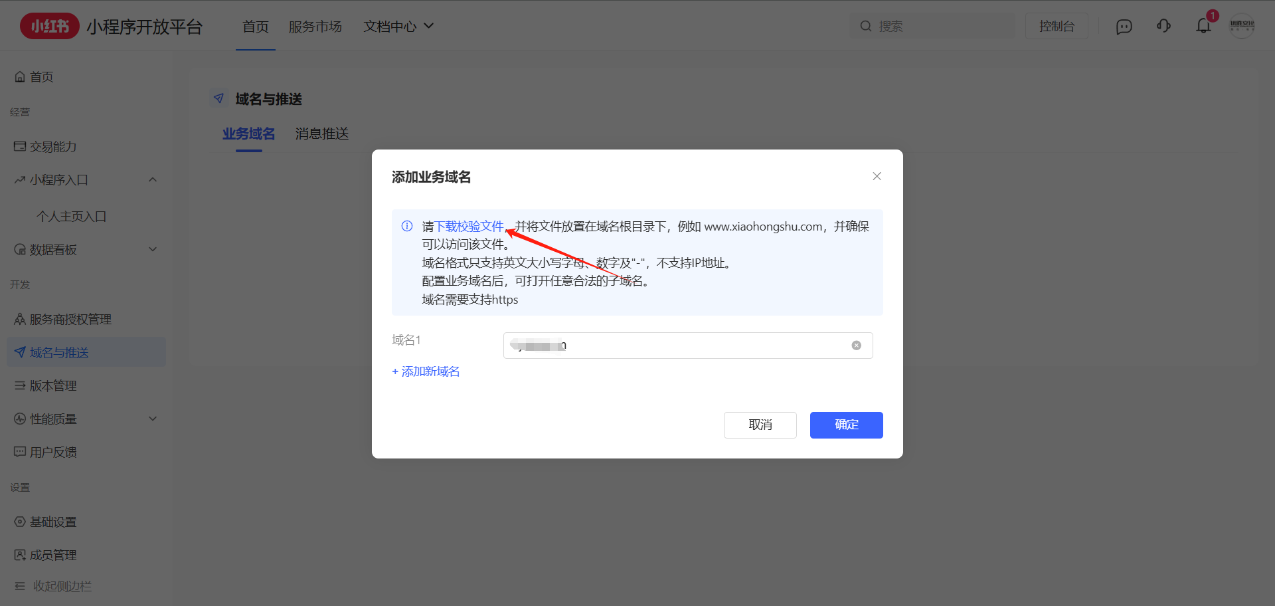
Task: Click 添加新域名 to add a domain
Action: (426, 371)
